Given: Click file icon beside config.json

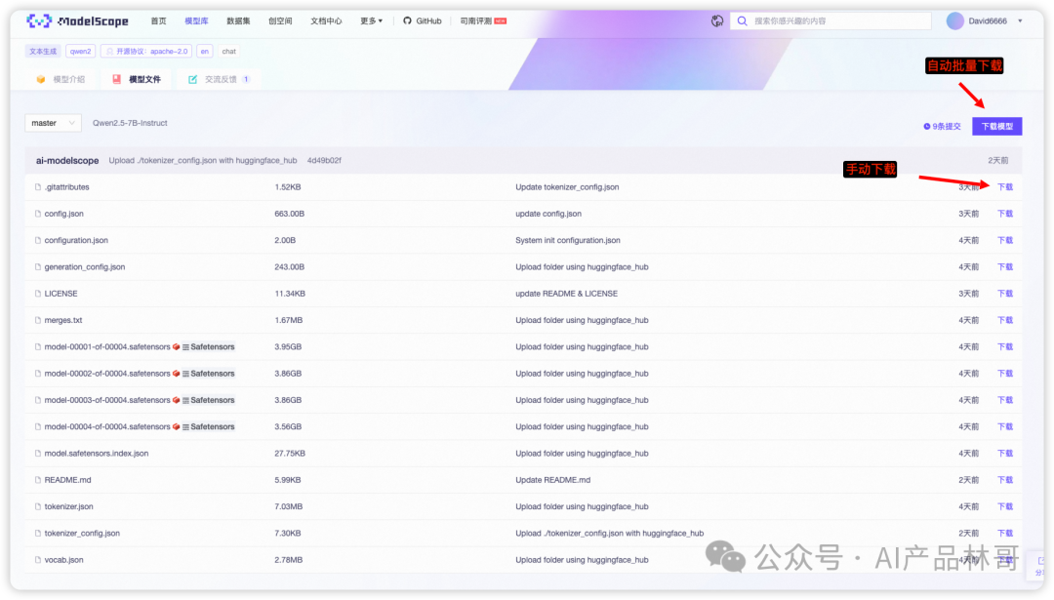Looking at the screenshot, I should [x=38, y=214].
